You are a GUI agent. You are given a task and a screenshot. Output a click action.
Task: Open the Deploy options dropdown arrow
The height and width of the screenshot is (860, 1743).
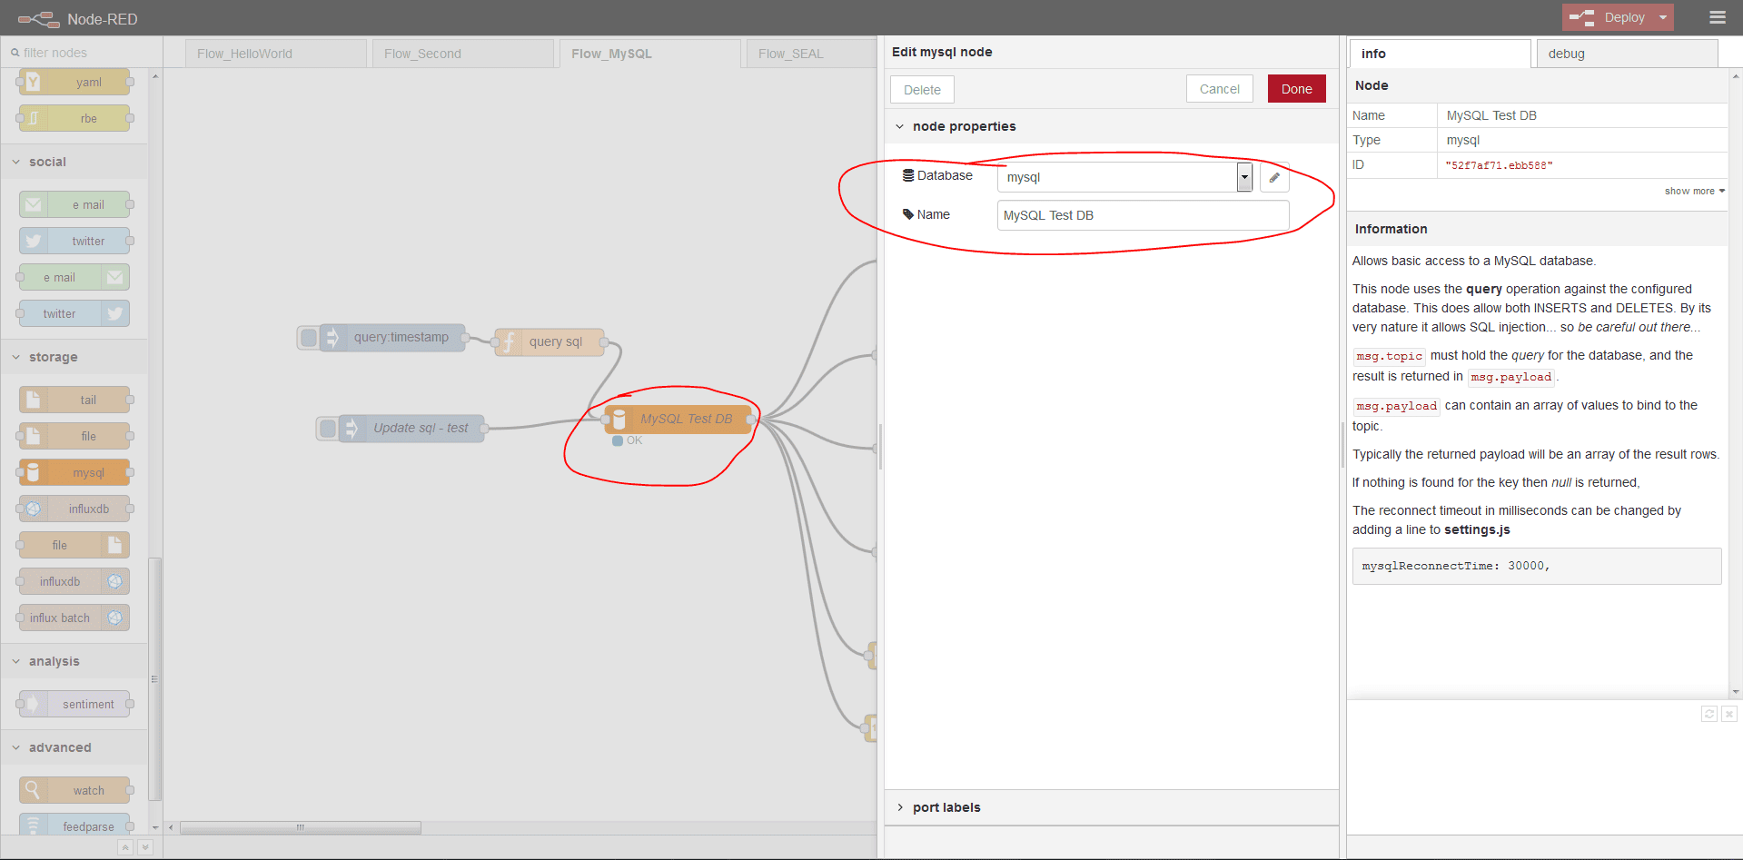point(1663,17)
